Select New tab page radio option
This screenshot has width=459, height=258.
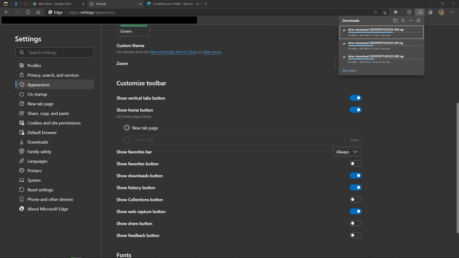click(x=127, y=128)
